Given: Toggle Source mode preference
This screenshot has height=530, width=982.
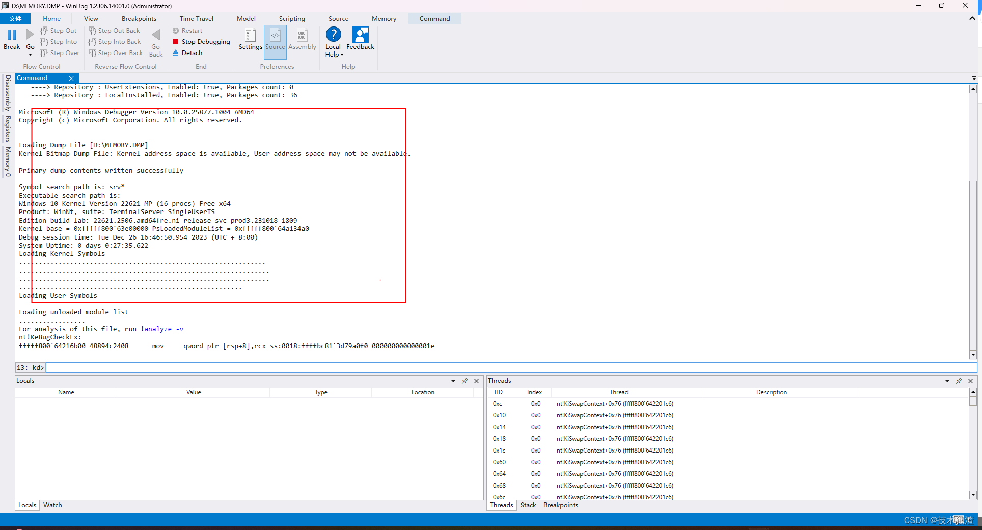Looking at the screenshot, I should tap(276, 42).
